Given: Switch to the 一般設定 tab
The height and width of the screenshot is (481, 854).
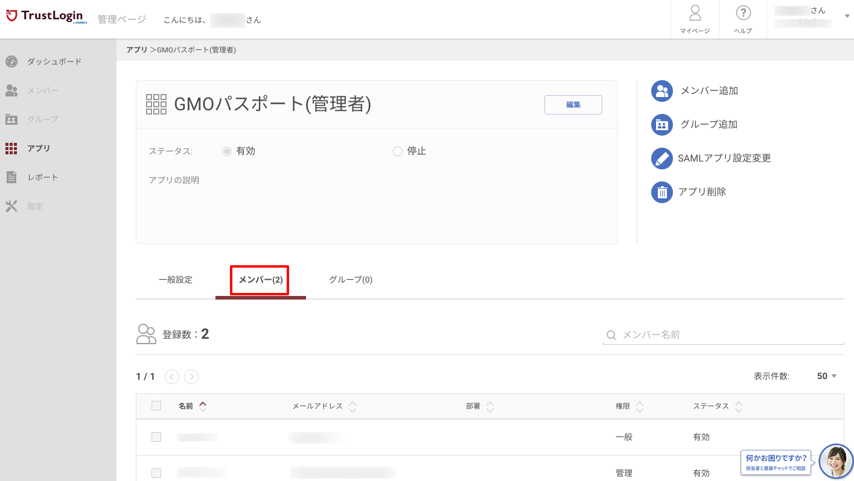Looking at the screenshot, I should tap(176, 280).
